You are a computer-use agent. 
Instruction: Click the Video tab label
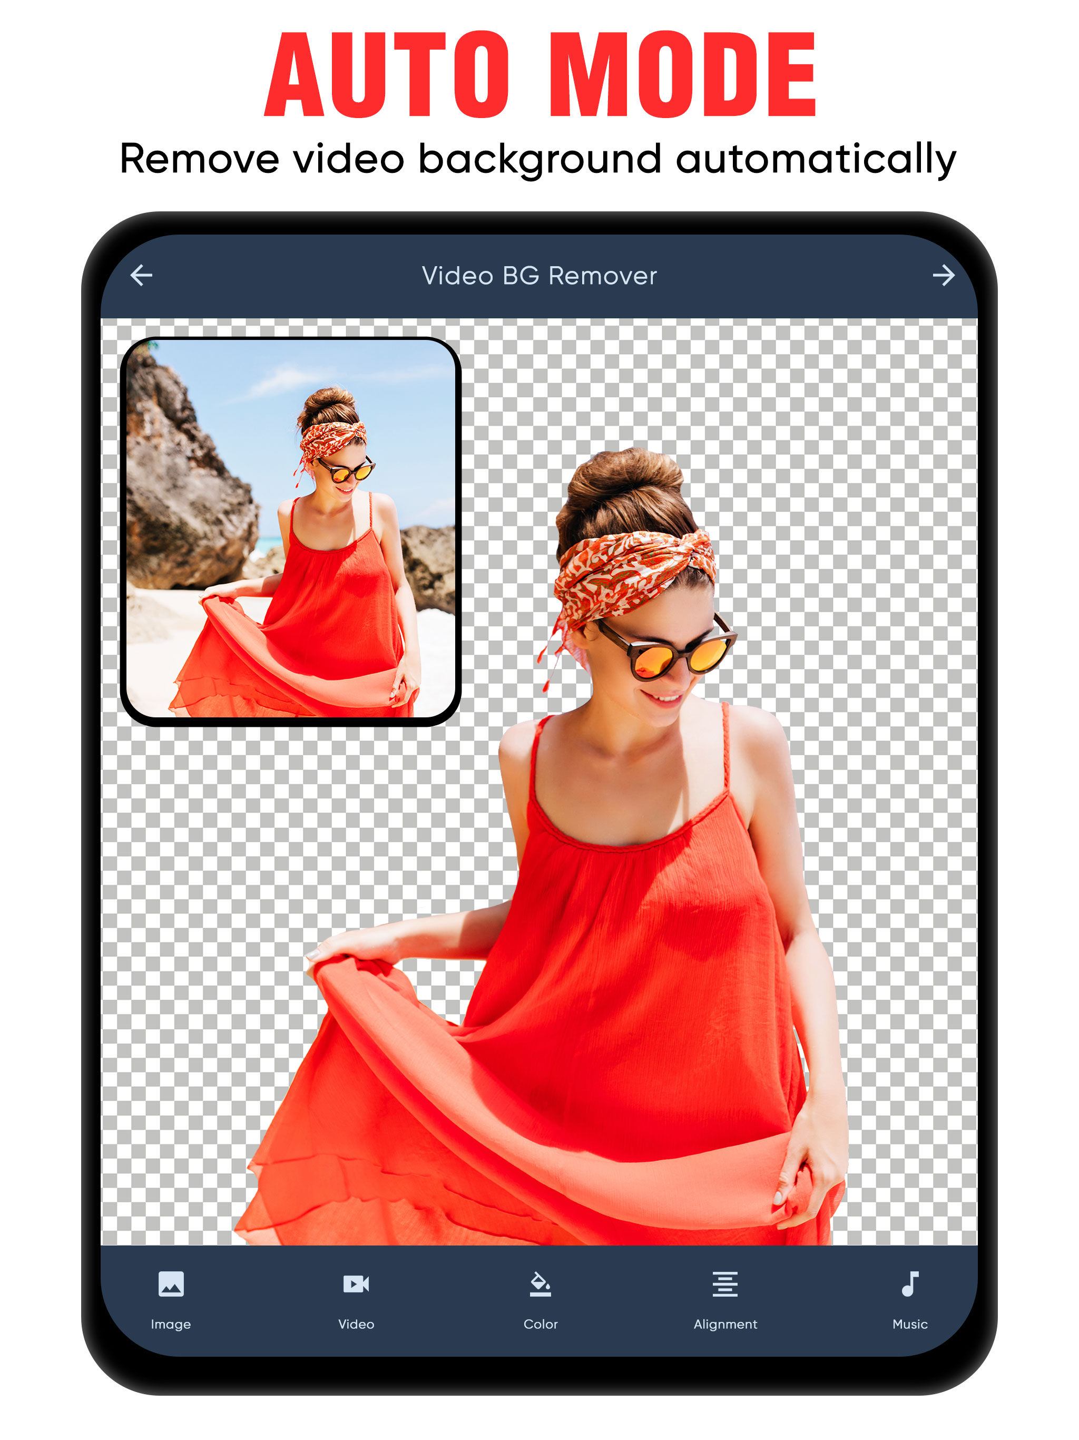click(356, 1324)
